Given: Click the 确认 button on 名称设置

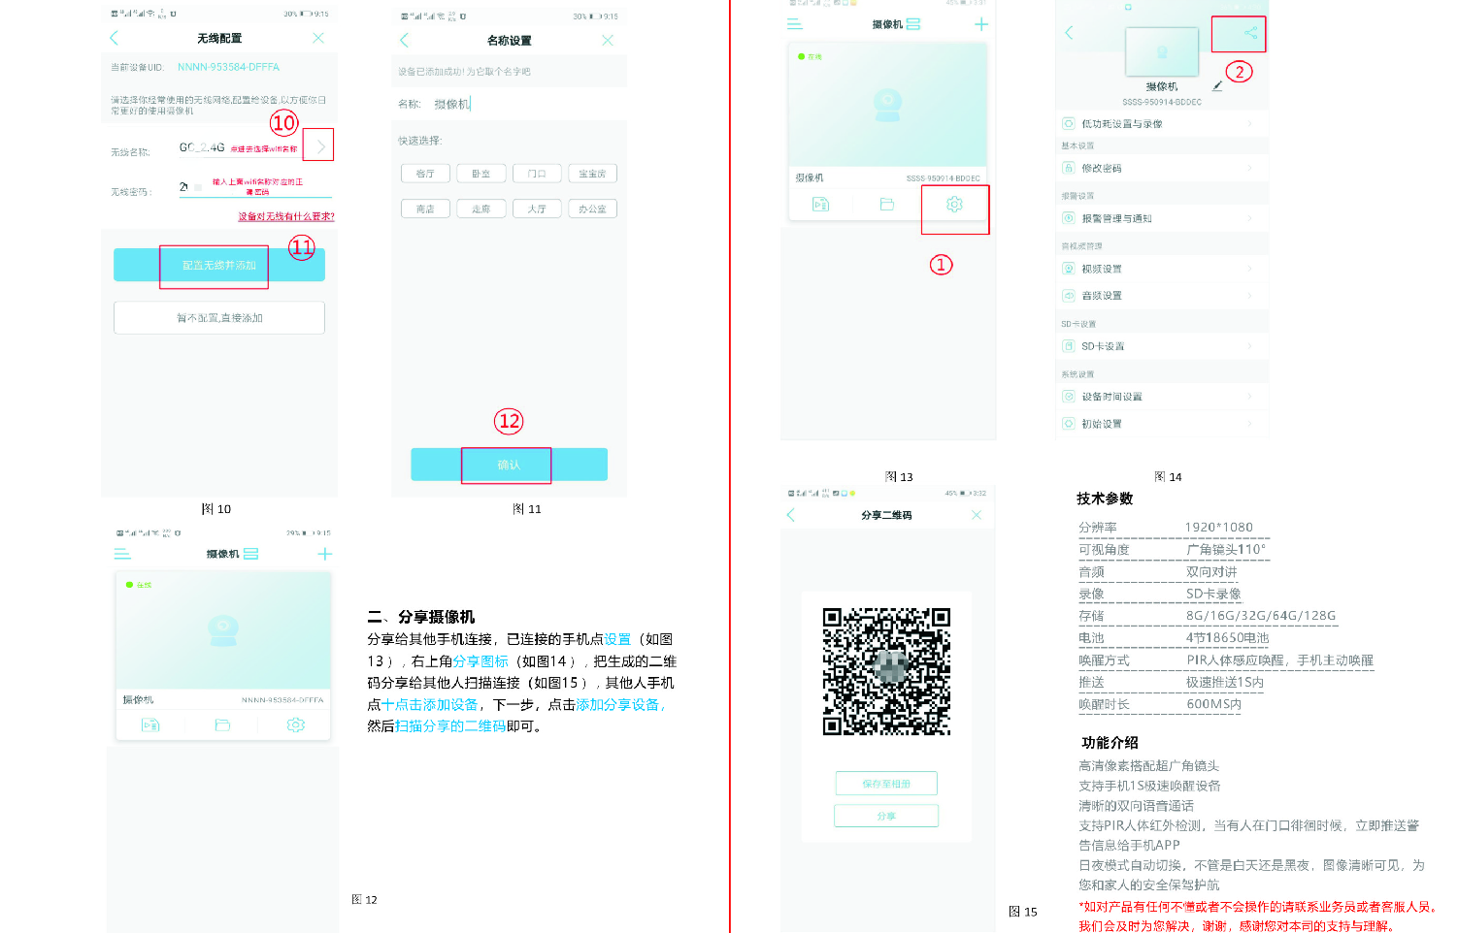Looking at the screenshot, I should [509, 465].
